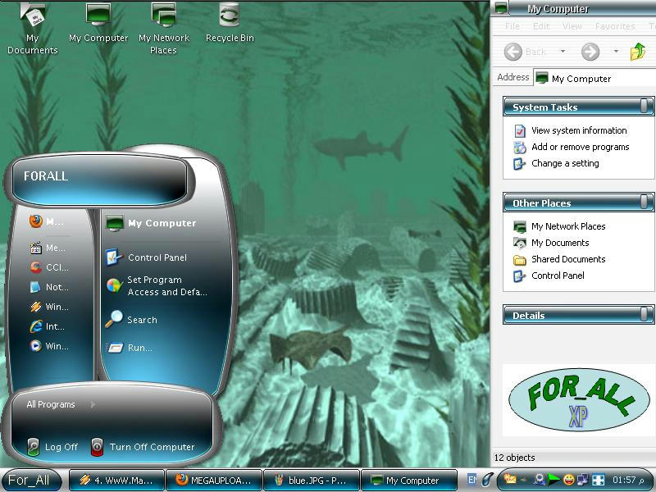Open Search from the Start menu
This screenshot has height=492, width=656.
(x=131, y=320)
